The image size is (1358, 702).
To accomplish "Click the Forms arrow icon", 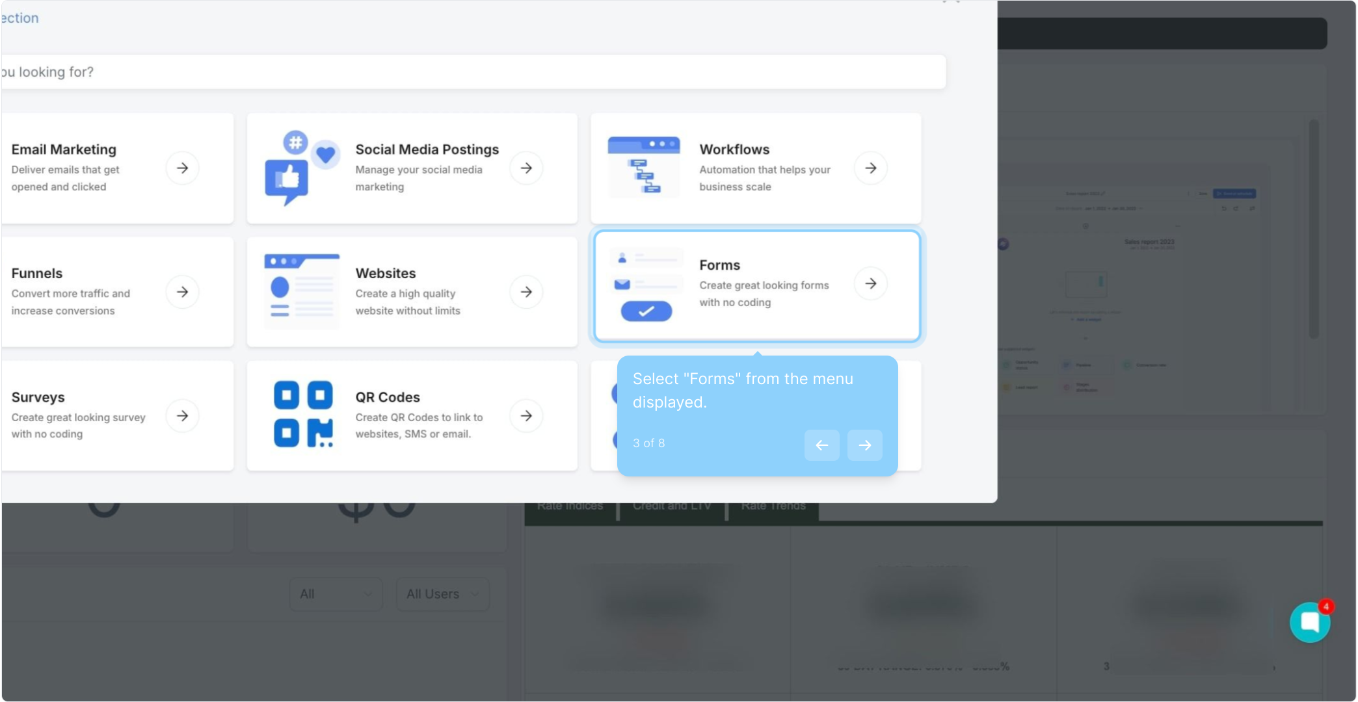I will coord(870,283).
